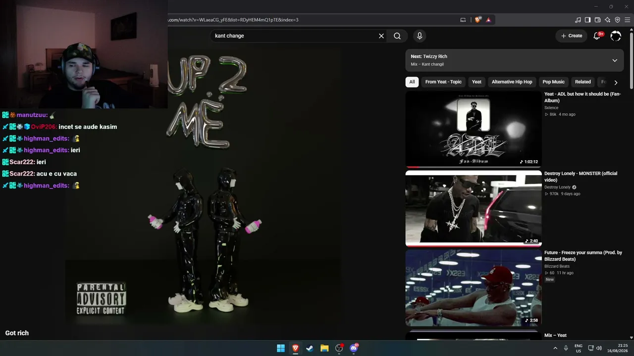This screenshot has height=356, width=634.
Task: Toggle the Brave sidebar panel
Action: pos(587,20)
